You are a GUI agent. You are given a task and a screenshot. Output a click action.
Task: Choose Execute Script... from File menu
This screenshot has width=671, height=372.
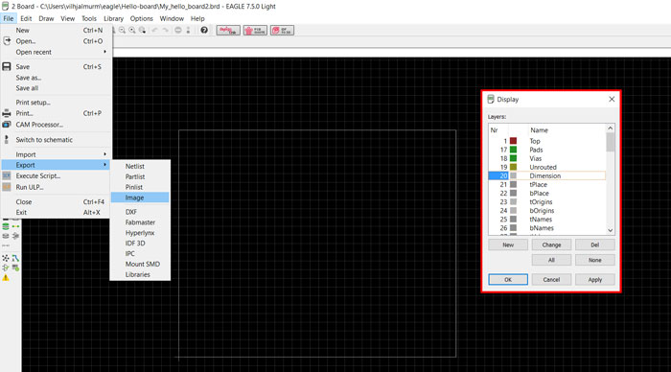56,176
